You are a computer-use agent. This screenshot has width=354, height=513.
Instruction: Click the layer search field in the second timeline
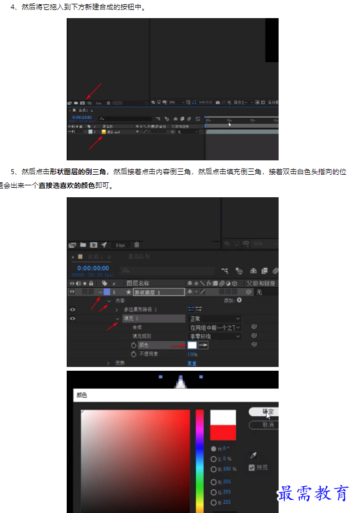pos(168,271)
